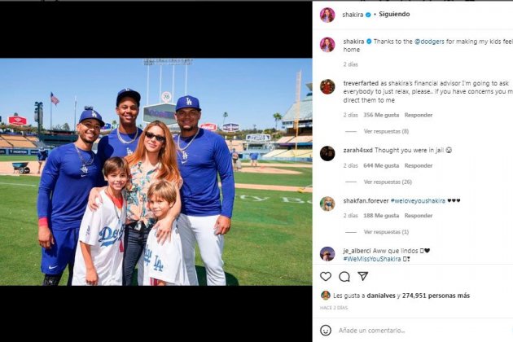This screenshot has height=342, width=513.
Task: Open shakfan.forever's avatar
Action: (x=327, y=203)
